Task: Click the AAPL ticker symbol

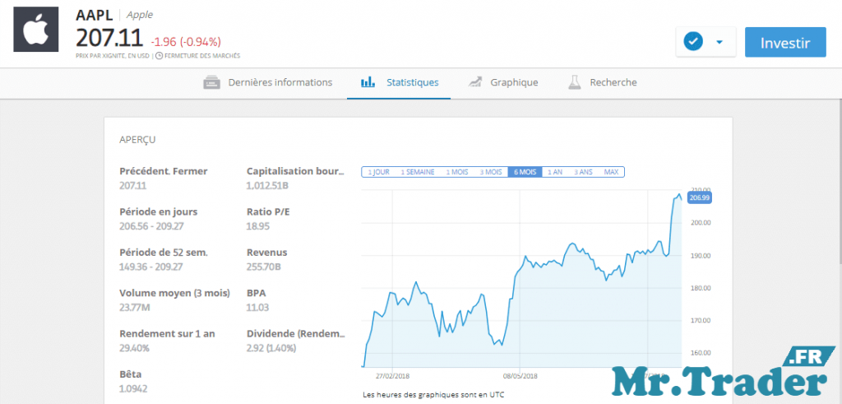Action: coord(95,15)
